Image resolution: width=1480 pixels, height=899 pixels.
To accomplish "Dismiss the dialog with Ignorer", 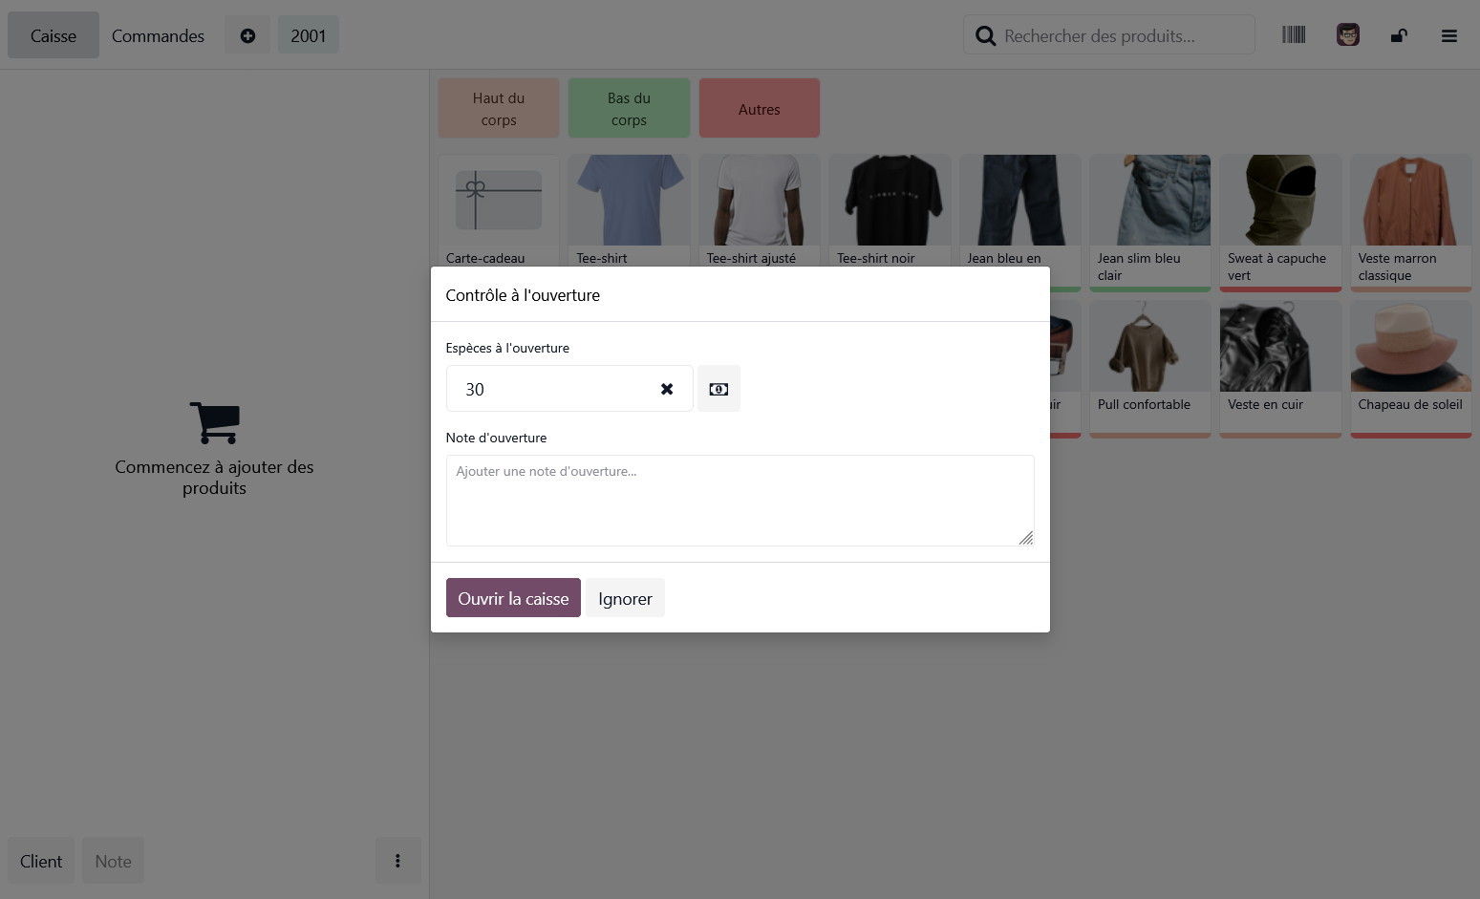I will click(625, 597).
